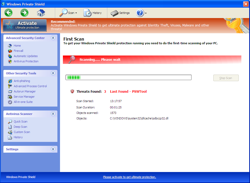
Task: Collapse the Other Security Tools panel
Action: click(53, 73)
